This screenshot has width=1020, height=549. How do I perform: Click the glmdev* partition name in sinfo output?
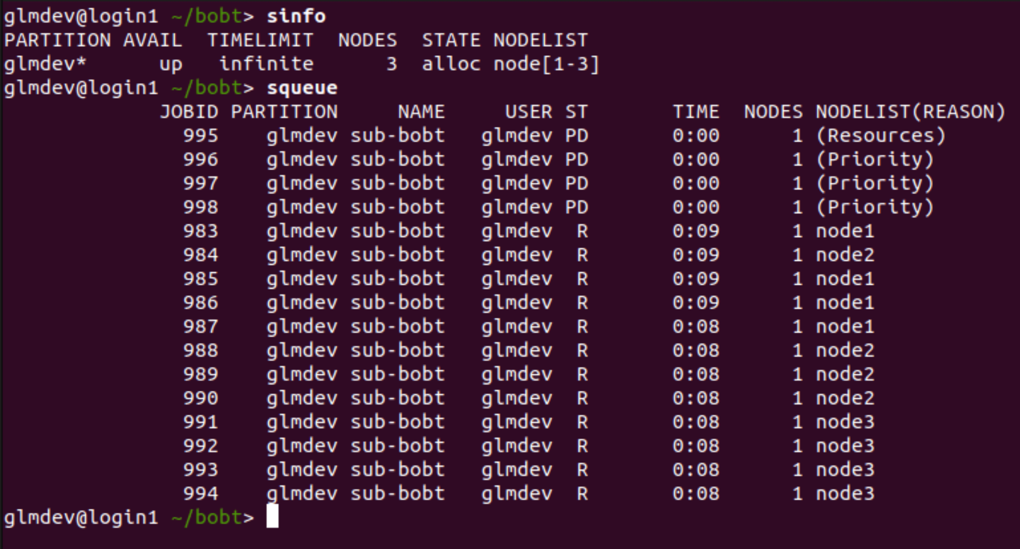pyautogui.click(x=45, y=64)
